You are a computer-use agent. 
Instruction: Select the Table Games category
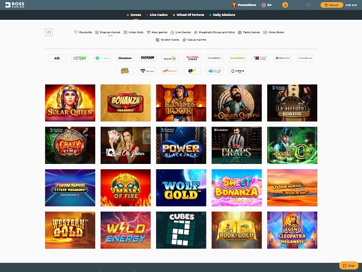point(249,32)
